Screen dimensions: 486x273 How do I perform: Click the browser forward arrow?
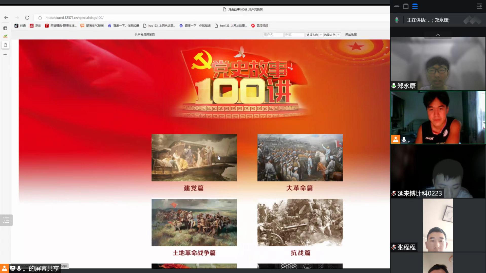(17, 17)
